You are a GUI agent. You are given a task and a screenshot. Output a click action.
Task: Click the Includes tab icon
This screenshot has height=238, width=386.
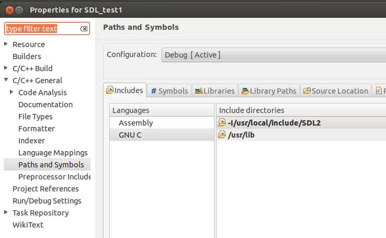click(x=110, y=90)
